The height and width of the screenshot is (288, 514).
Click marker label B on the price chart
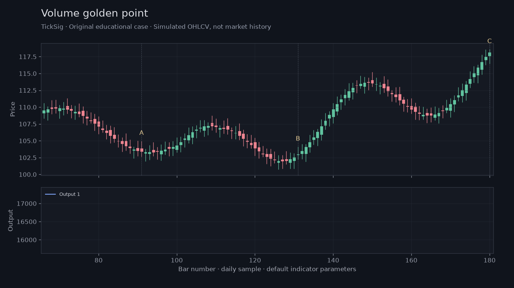tap(298, 139)
